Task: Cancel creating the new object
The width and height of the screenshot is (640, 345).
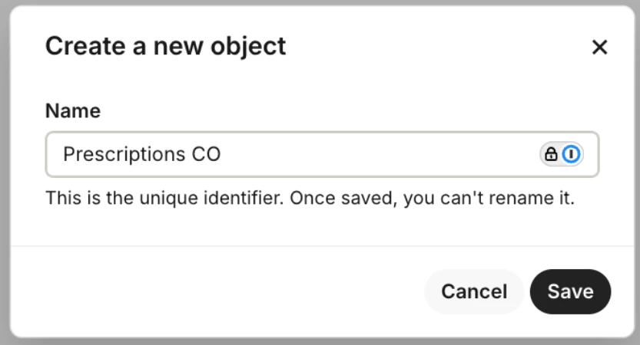Action: pyautogui.click(x=473, y=291)
